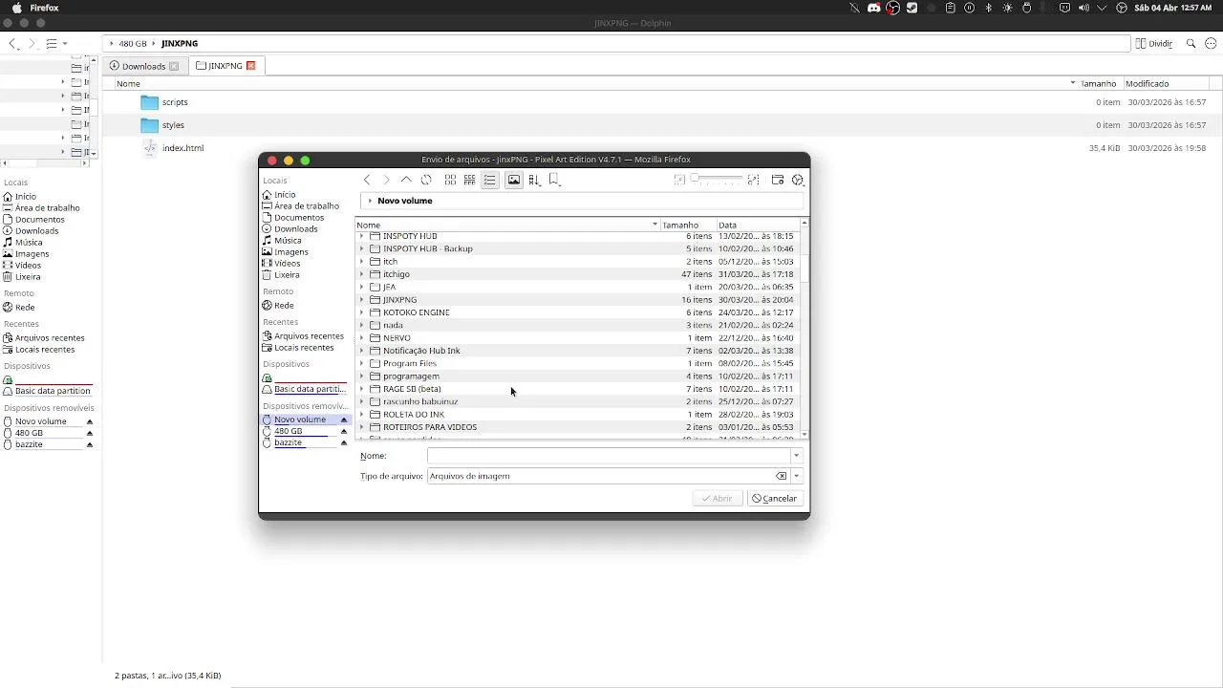1223x688 pixels.
Task: Open Dolphin's three-dot menu
Action: (x=1212, y=44)
